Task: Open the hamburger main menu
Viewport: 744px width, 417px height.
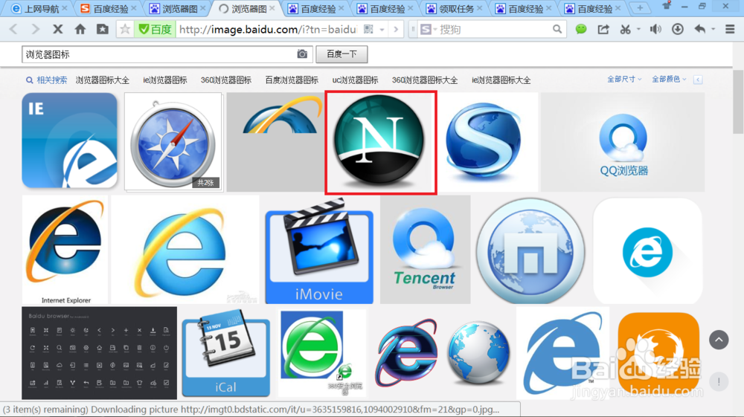Action: click(x=730, y=30)
